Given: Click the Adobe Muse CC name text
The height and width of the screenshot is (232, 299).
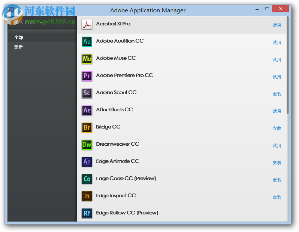Looking at the screenshot, I should coord(116,58).
